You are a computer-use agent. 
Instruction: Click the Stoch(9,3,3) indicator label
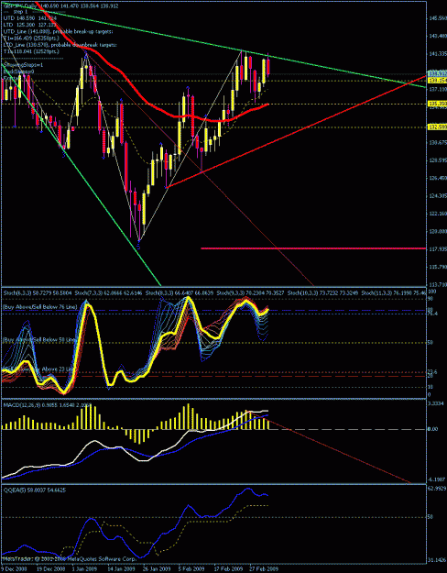(251, 293)
